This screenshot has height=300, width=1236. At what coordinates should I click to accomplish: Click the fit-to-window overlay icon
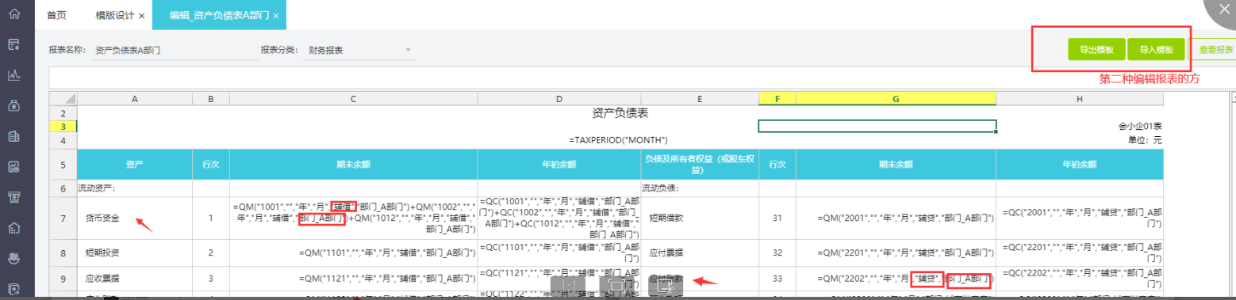(x=616, y=286)
